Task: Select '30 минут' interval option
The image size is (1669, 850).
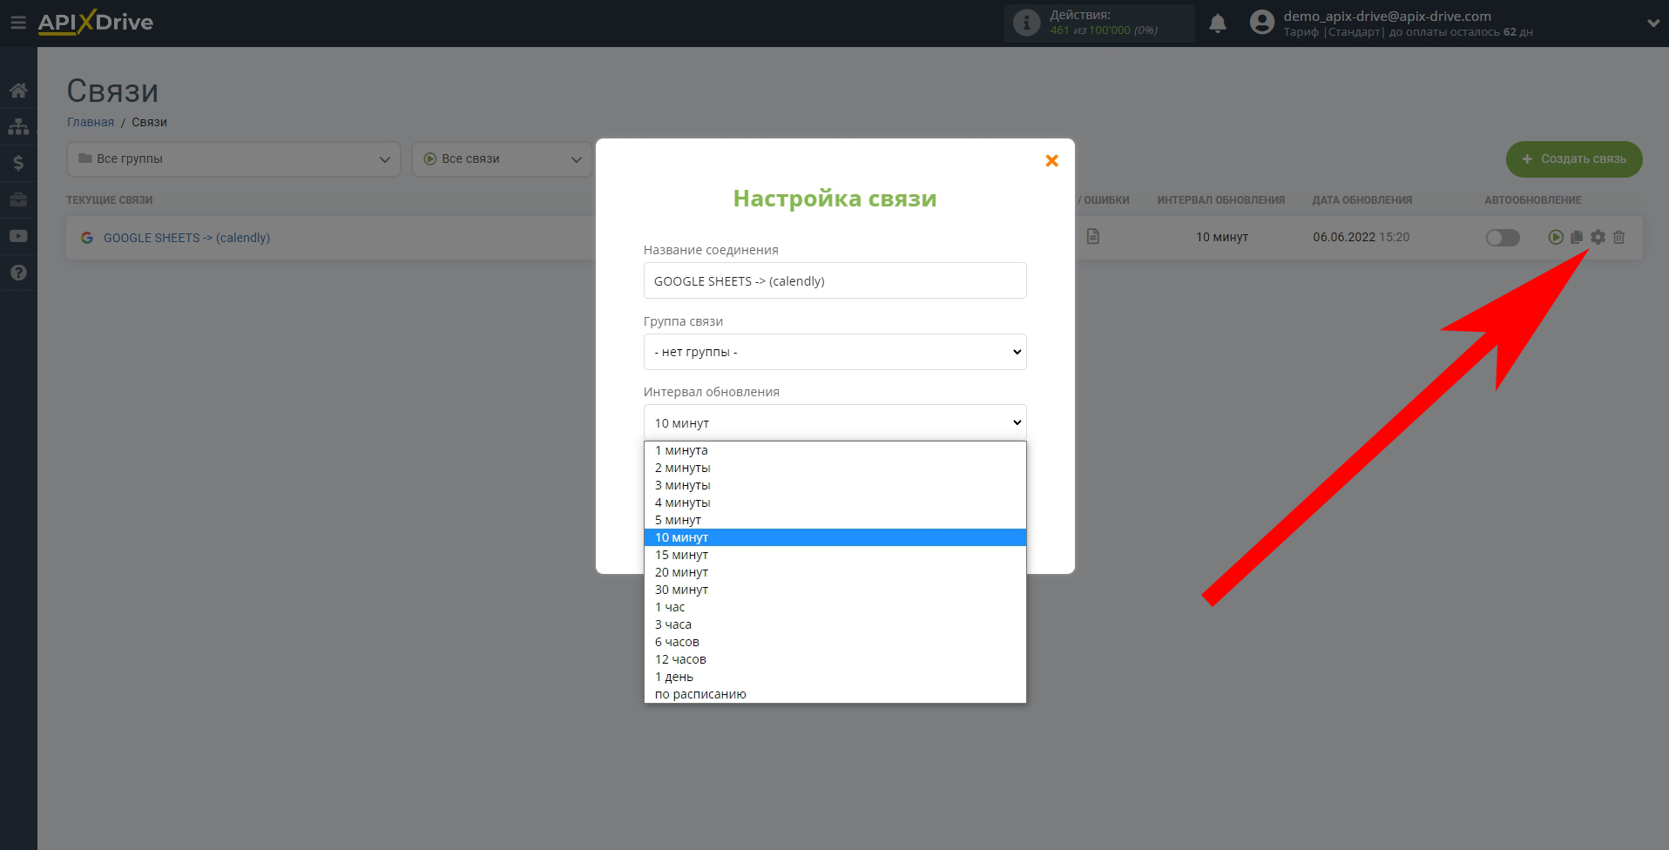Action: (834, 590)
